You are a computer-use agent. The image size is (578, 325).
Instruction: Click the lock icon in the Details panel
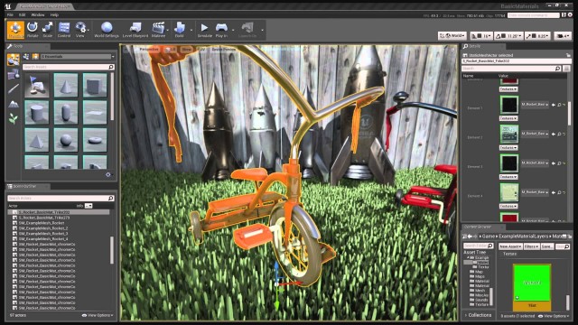(568, 55)
